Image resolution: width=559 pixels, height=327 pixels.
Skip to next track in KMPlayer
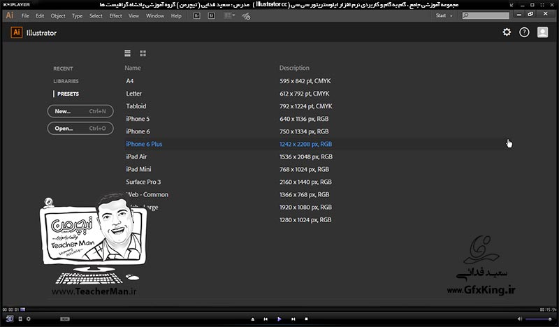(293, 319)
